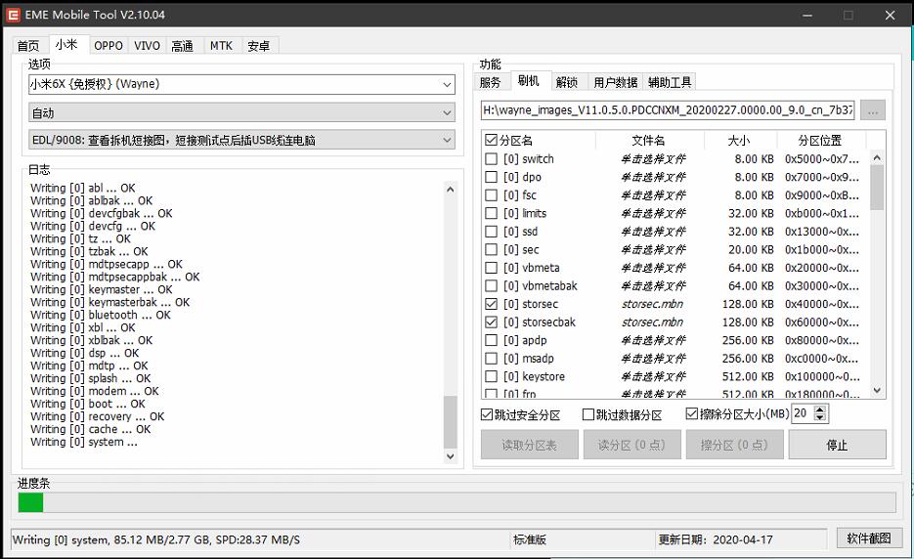Click the 读取分区表 button
The height and width of the screenshot is (559, 914).
coord(529,445)
